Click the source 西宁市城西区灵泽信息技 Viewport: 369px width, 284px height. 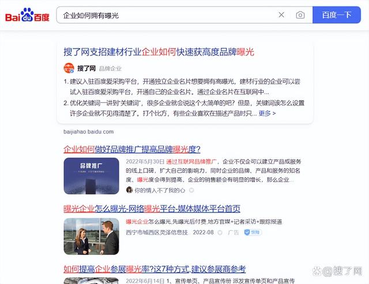[x=157, y=233]
